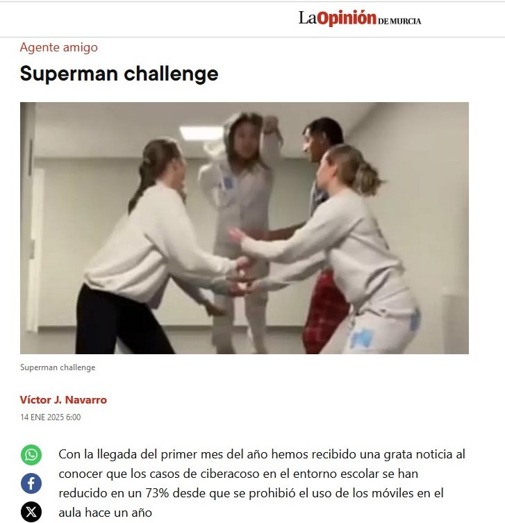Click the Superman challenge headline
Screen dimensions: 505x523
(x=119, y=74)
